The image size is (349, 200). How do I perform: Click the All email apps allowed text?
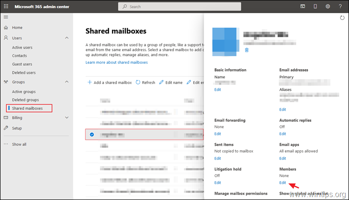pos(298,151)
